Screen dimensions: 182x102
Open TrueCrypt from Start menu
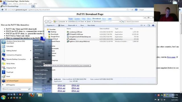(17, 72)
